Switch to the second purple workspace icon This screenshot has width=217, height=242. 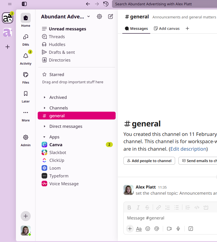8,32
